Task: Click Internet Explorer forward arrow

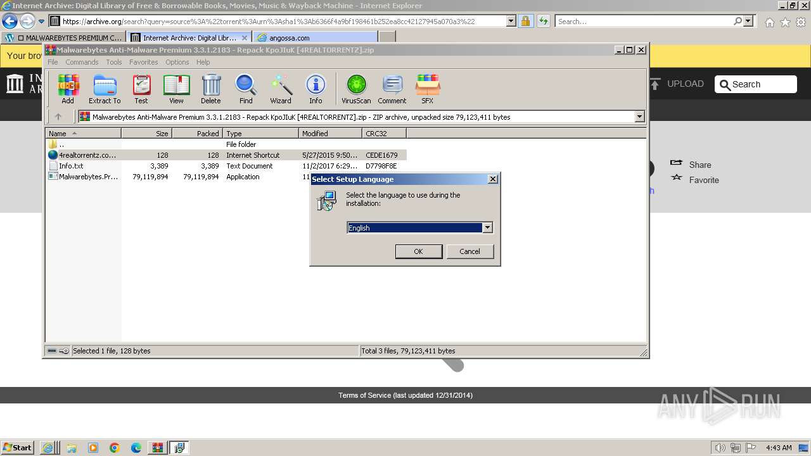Action: [x=27, y=21]
